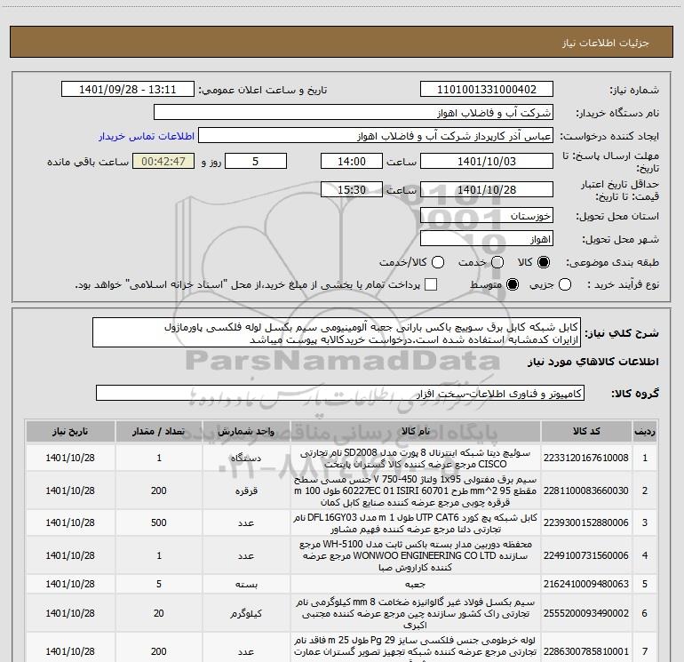The image size is (684, 662).
Task: Select product code 2286300785810001
Action: point(586,651)
